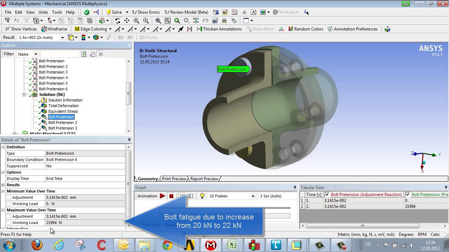Click the Tags icon in toolbar
Screen dimensions: 449x252
[x=234, y=21]
